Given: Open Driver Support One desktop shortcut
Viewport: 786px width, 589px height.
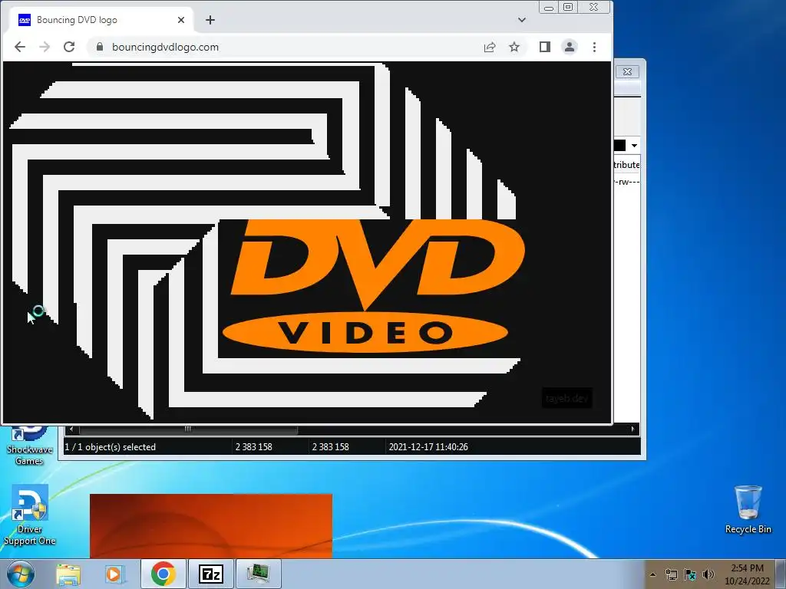Looking at the screenshot, I should point(30,516).
